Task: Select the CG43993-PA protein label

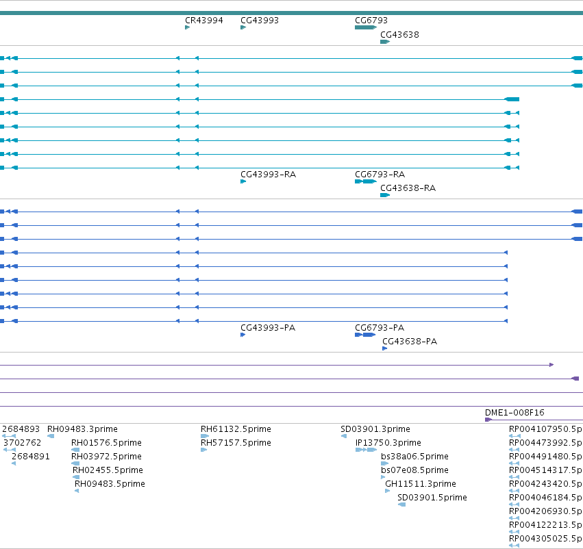Action: coord(268,328)
